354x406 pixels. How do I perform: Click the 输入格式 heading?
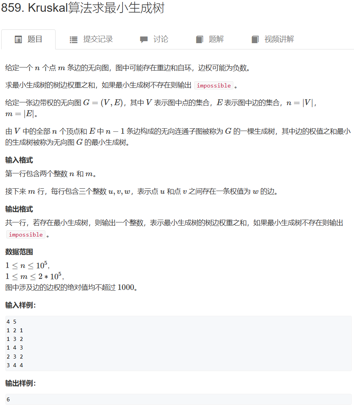pos(19,160)
